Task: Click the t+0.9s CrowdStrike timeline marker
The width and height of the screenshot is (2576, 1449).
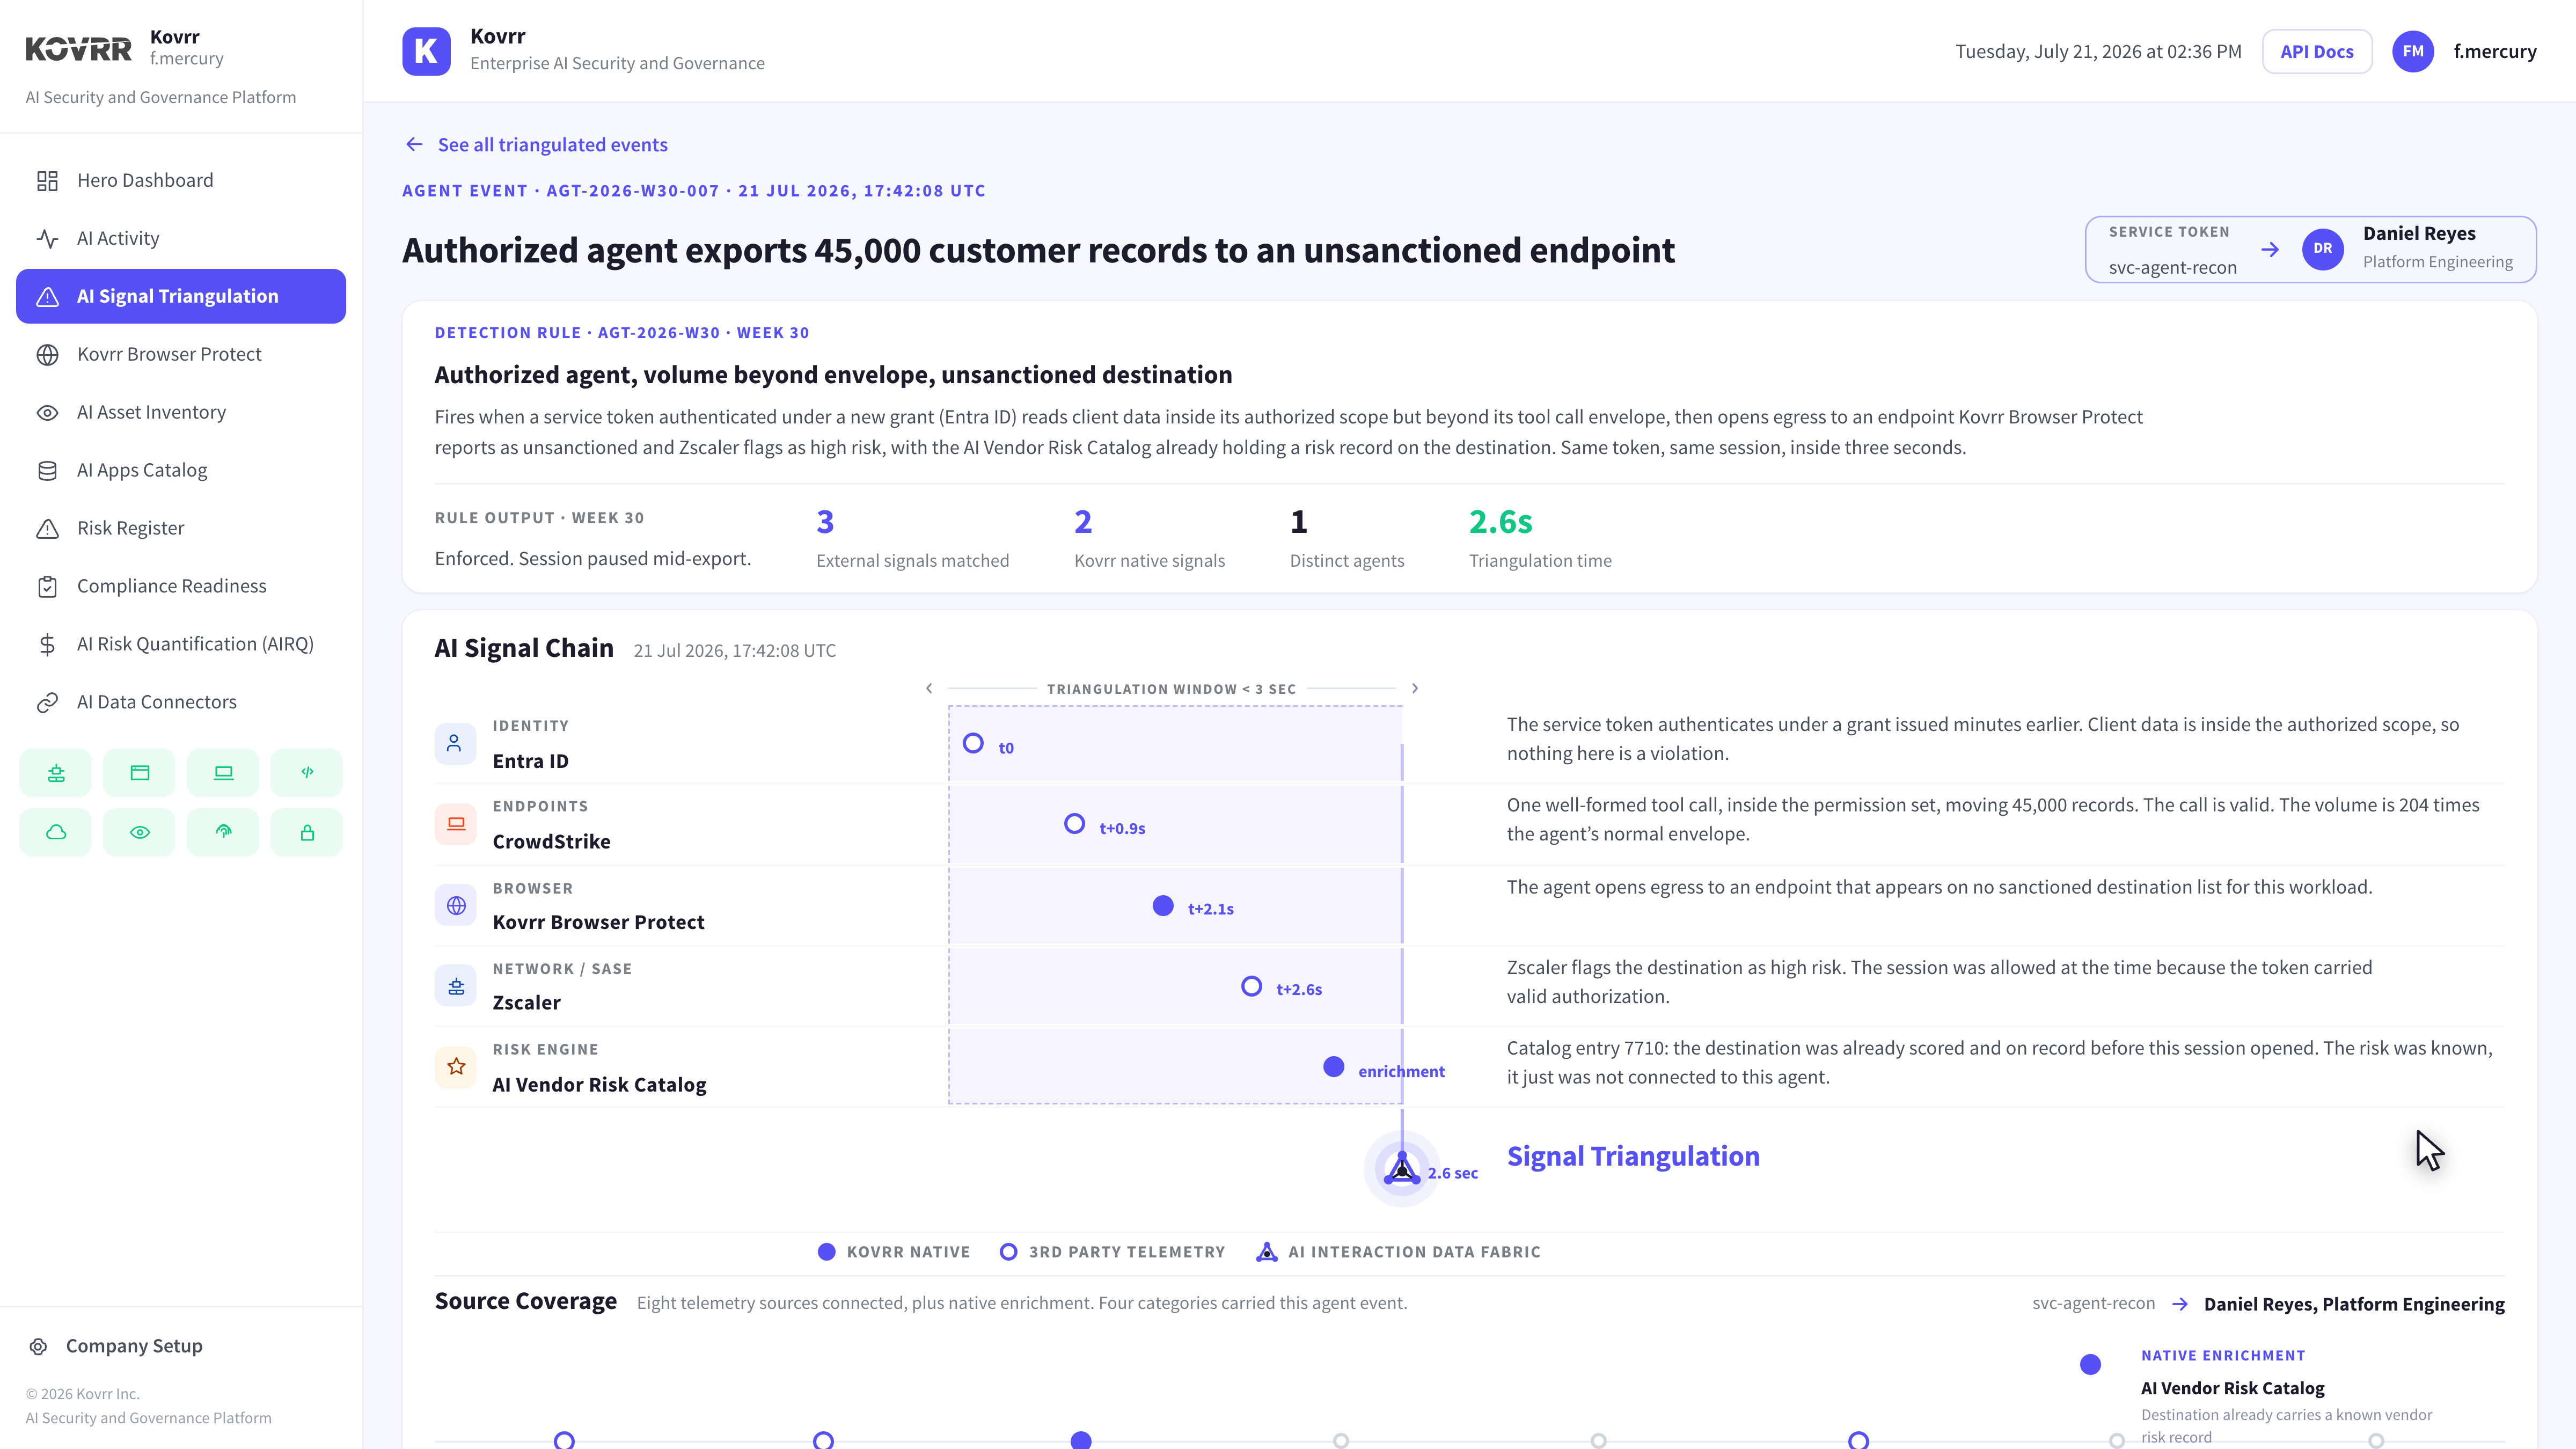Action: click(x=1074, y=824)
